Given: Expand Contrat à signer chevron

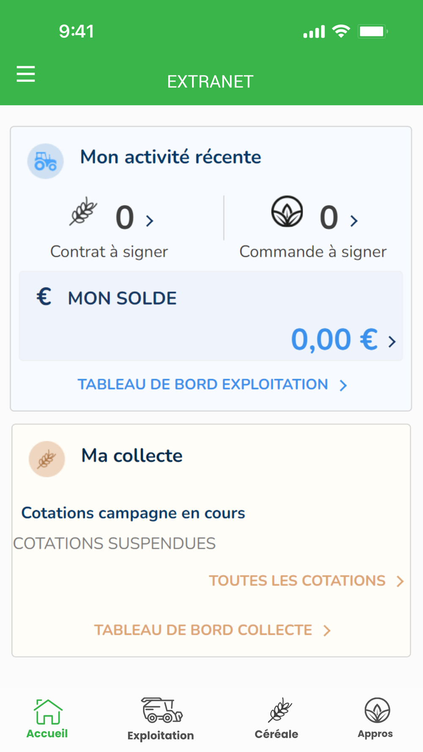Looking at the screenshot, I should pos(150,221).
